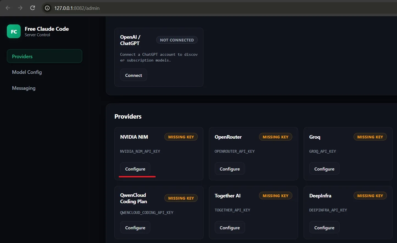The height and width of the screenshot is (243, 397).
Task: Click the Server Control subtitle
Action: [37, 35]
